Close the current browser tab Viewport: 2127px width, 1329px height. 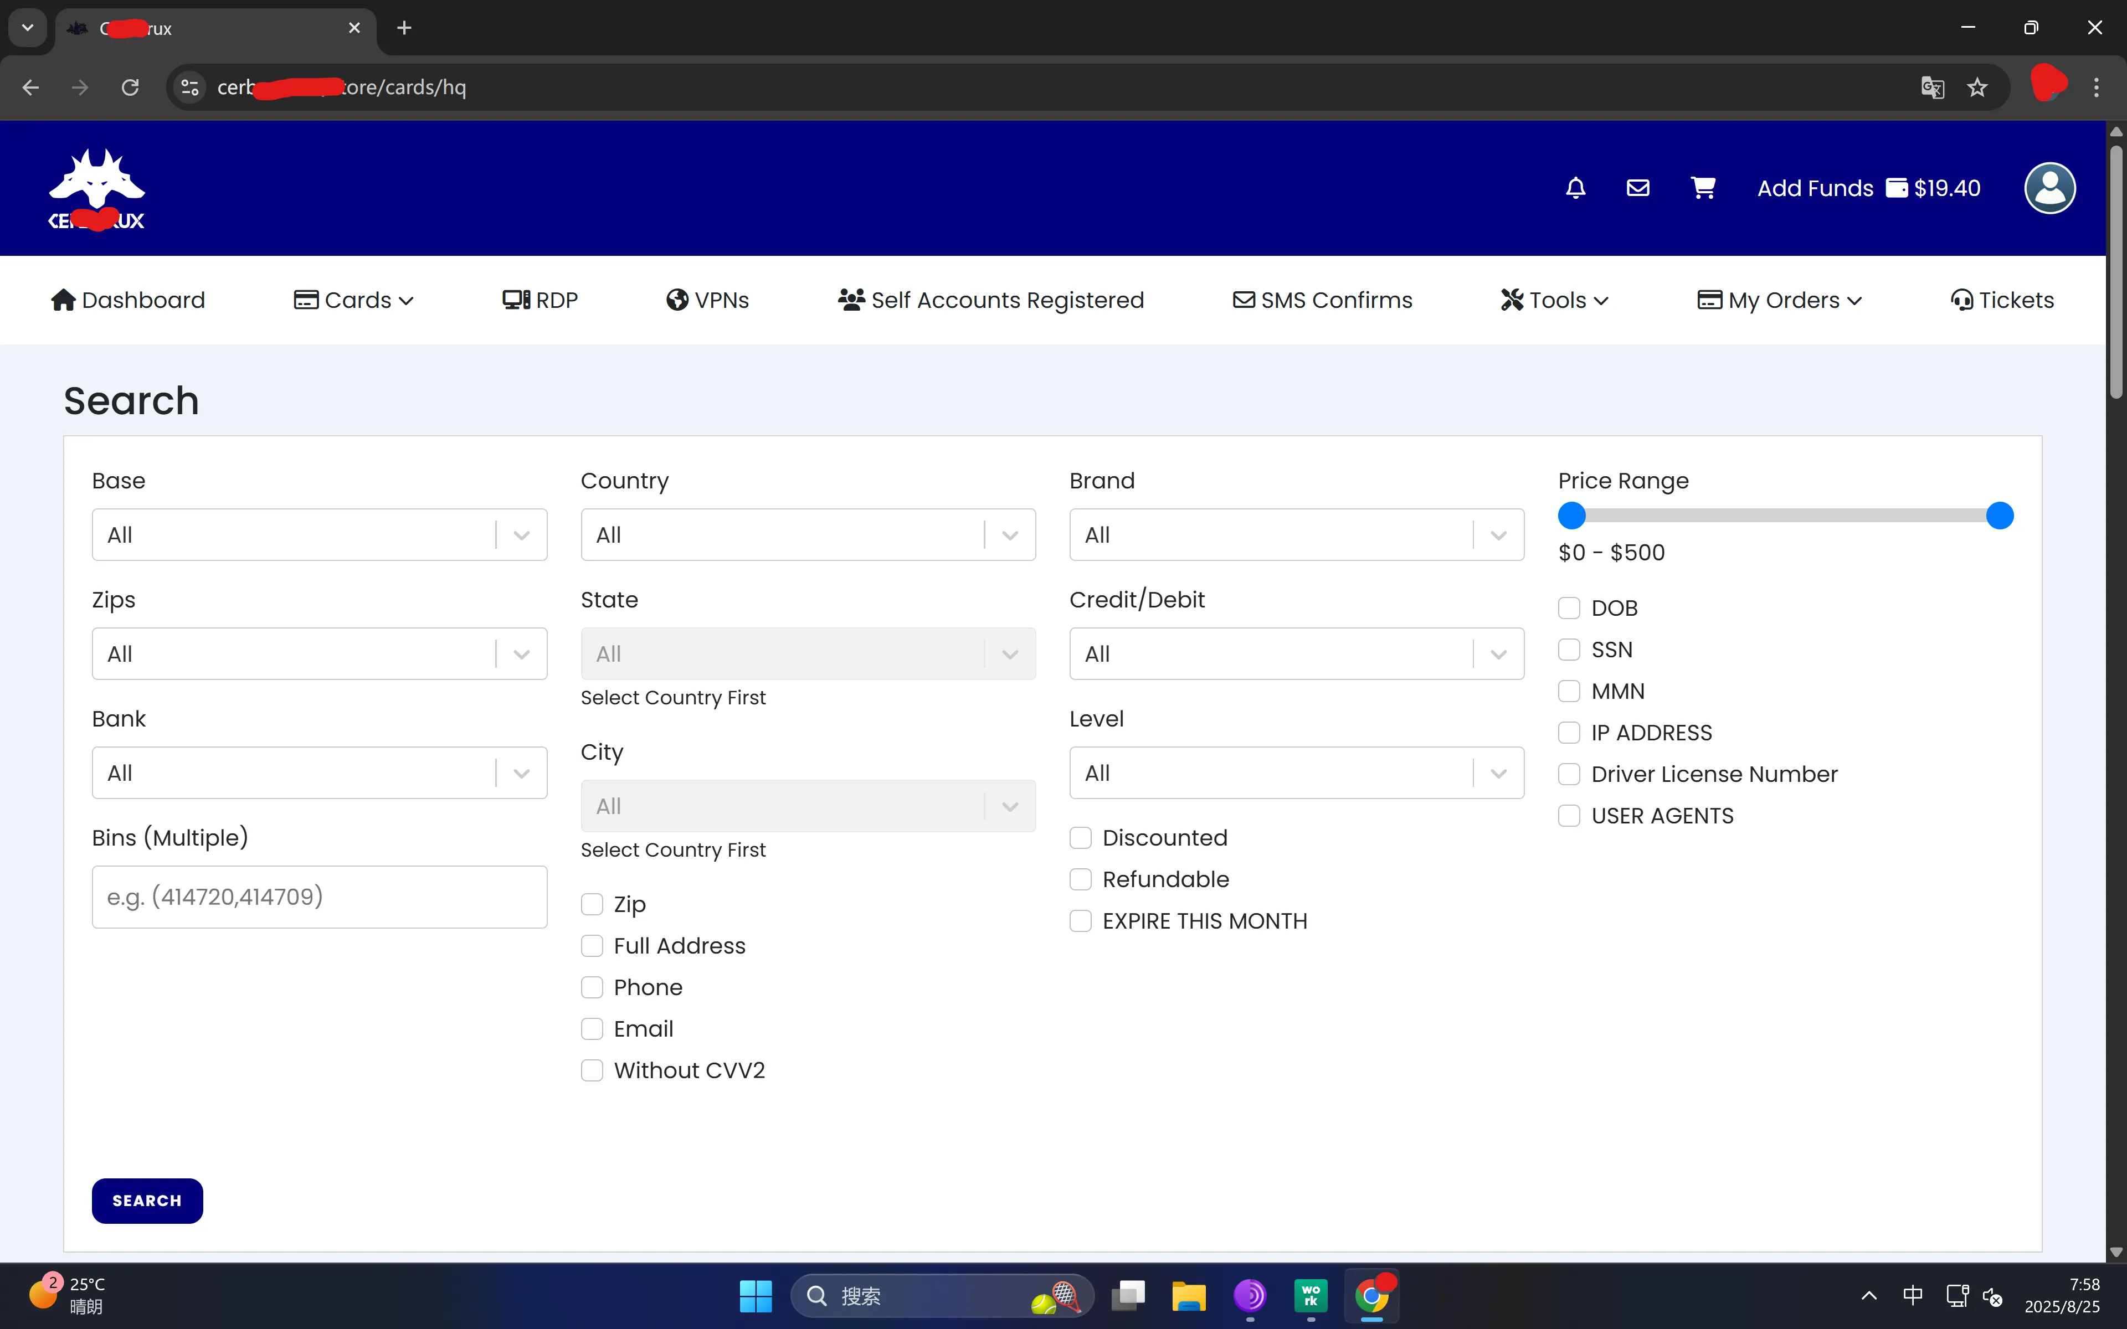point(354,28)
